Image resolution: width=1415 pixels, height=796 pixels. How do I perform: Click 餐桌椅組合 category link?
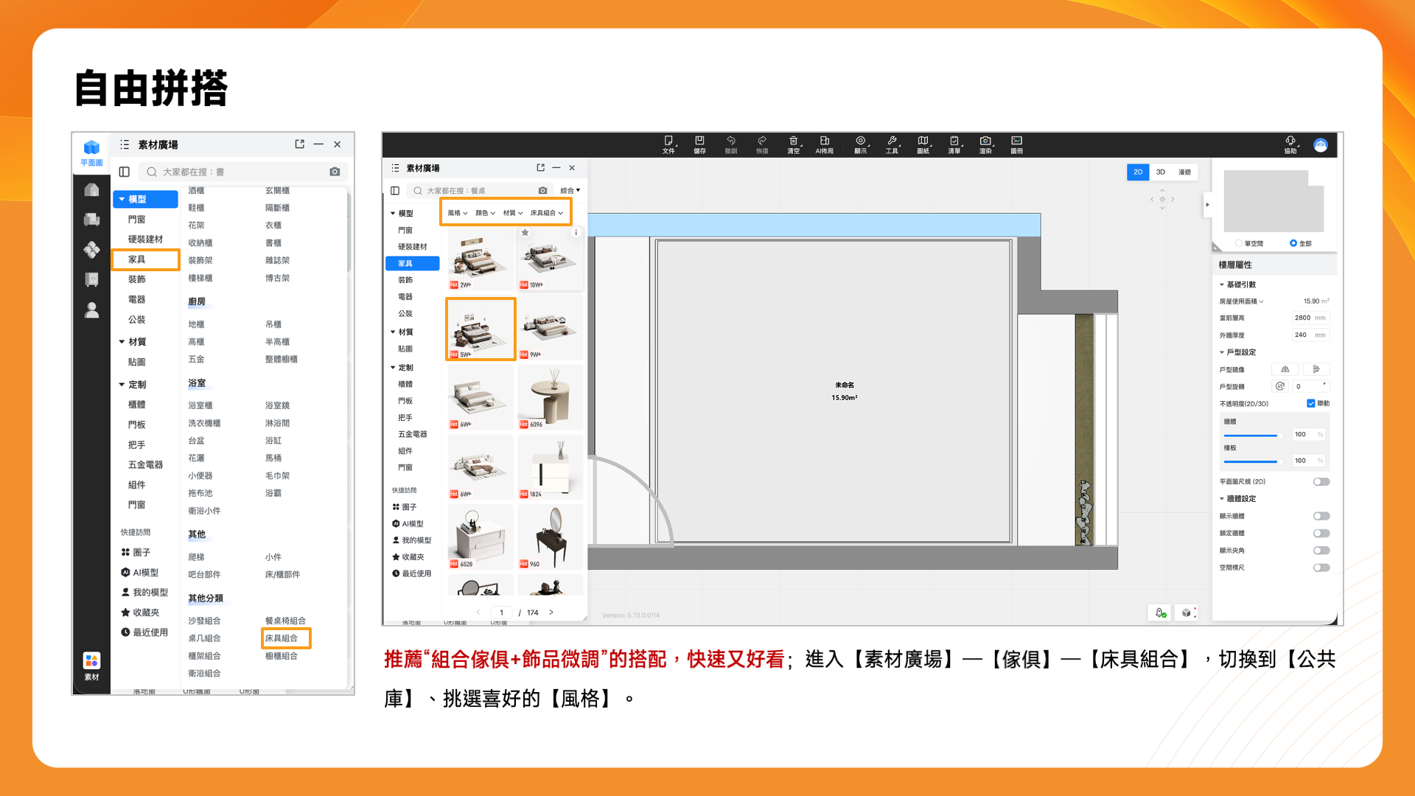[285, 621]
